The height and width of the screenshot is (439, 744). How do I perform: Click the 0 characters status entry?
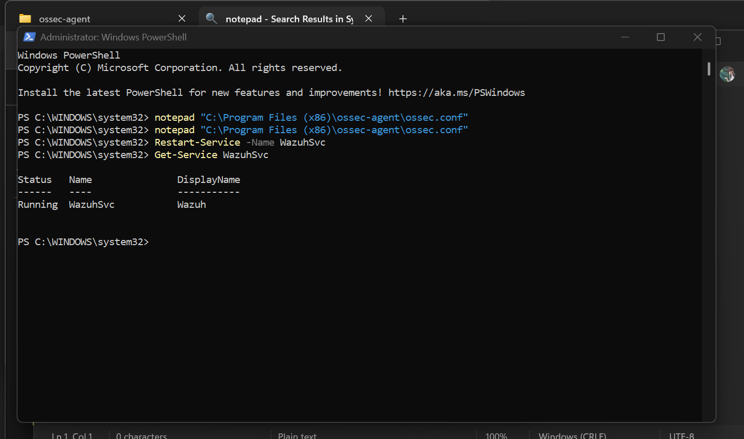coord(141,435)
